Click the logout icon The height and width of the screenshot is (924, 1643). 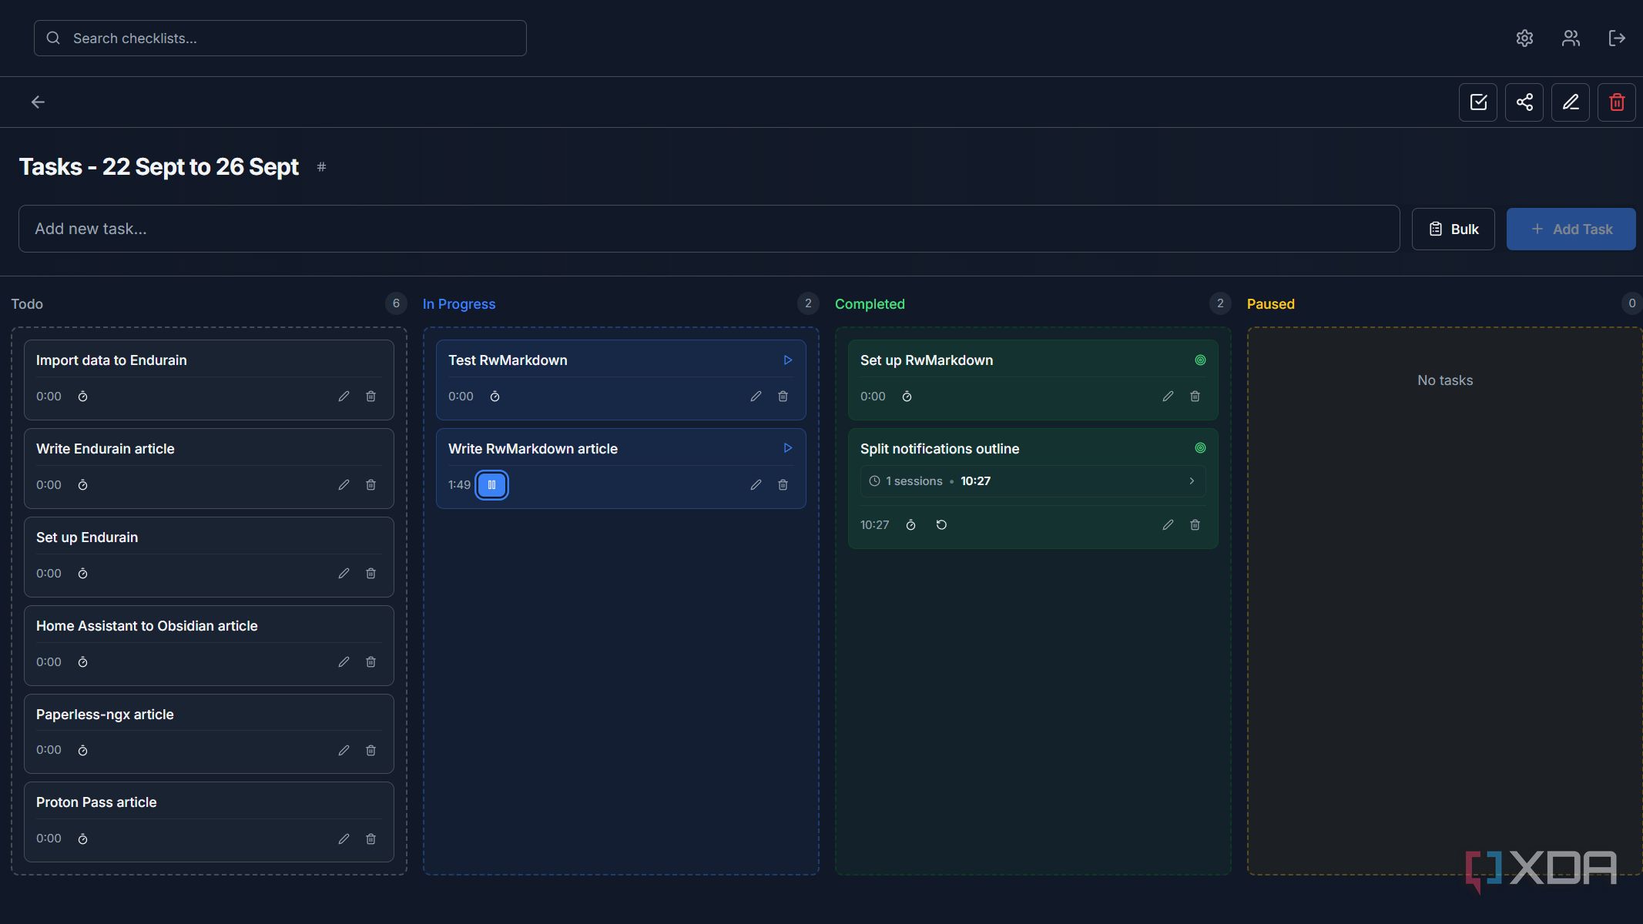click(x=1617, y=38)
